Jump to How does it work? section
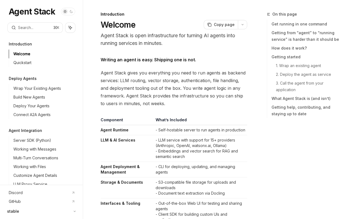Screen dimensions: 350x219 coord(289,48)
